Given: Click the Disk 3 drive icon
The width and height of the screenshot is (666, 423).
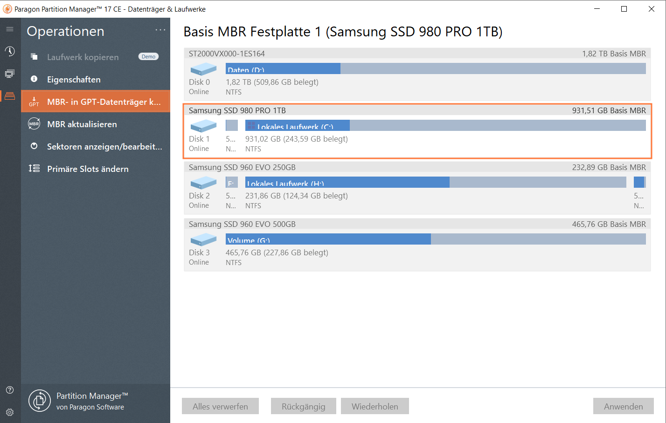Looking at the screenshot, I should [x=203, y=240].
